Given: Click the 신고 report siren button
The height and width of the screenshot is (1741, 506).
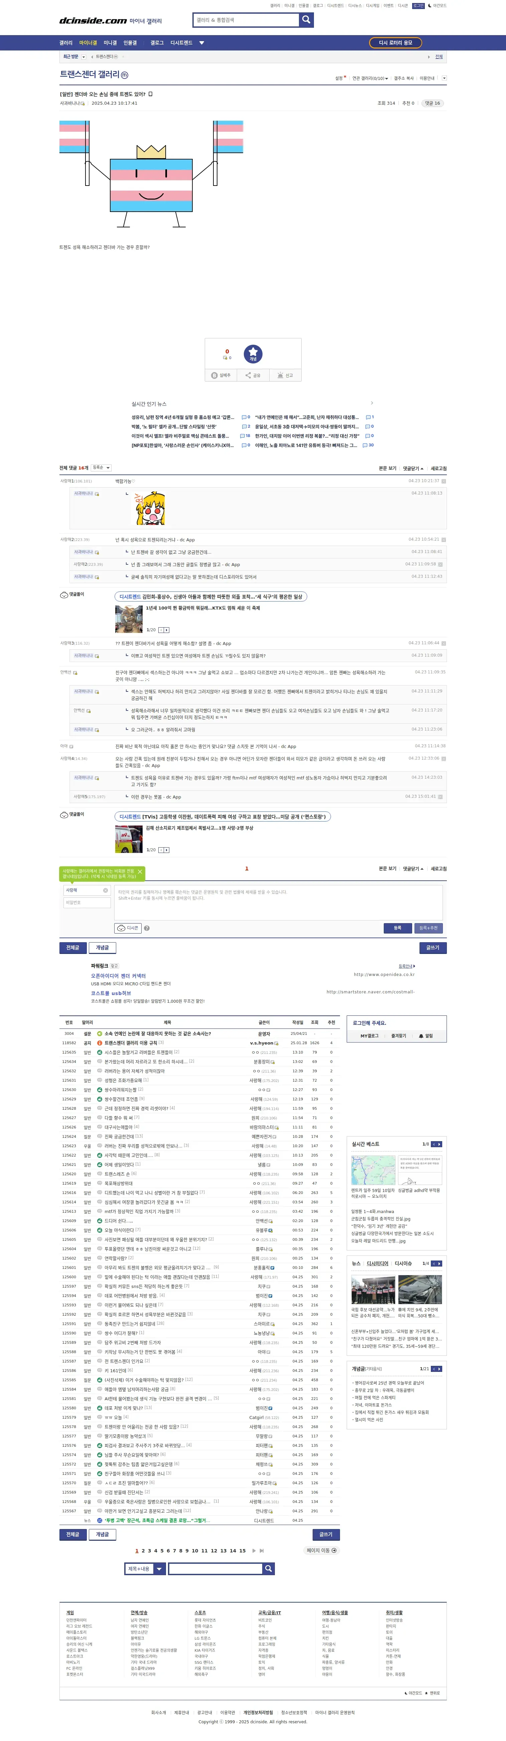Looking at the screenshot, I should pyautogui.click(x=285, y=375).
